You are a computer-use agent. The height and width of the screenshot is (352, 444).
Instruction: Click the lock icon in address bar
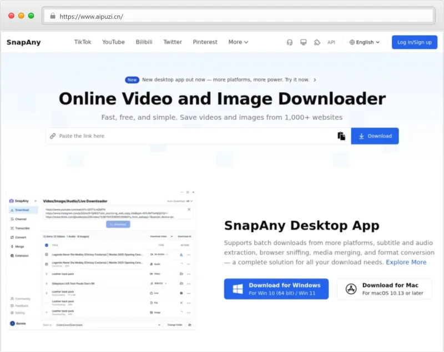point(53,16)
